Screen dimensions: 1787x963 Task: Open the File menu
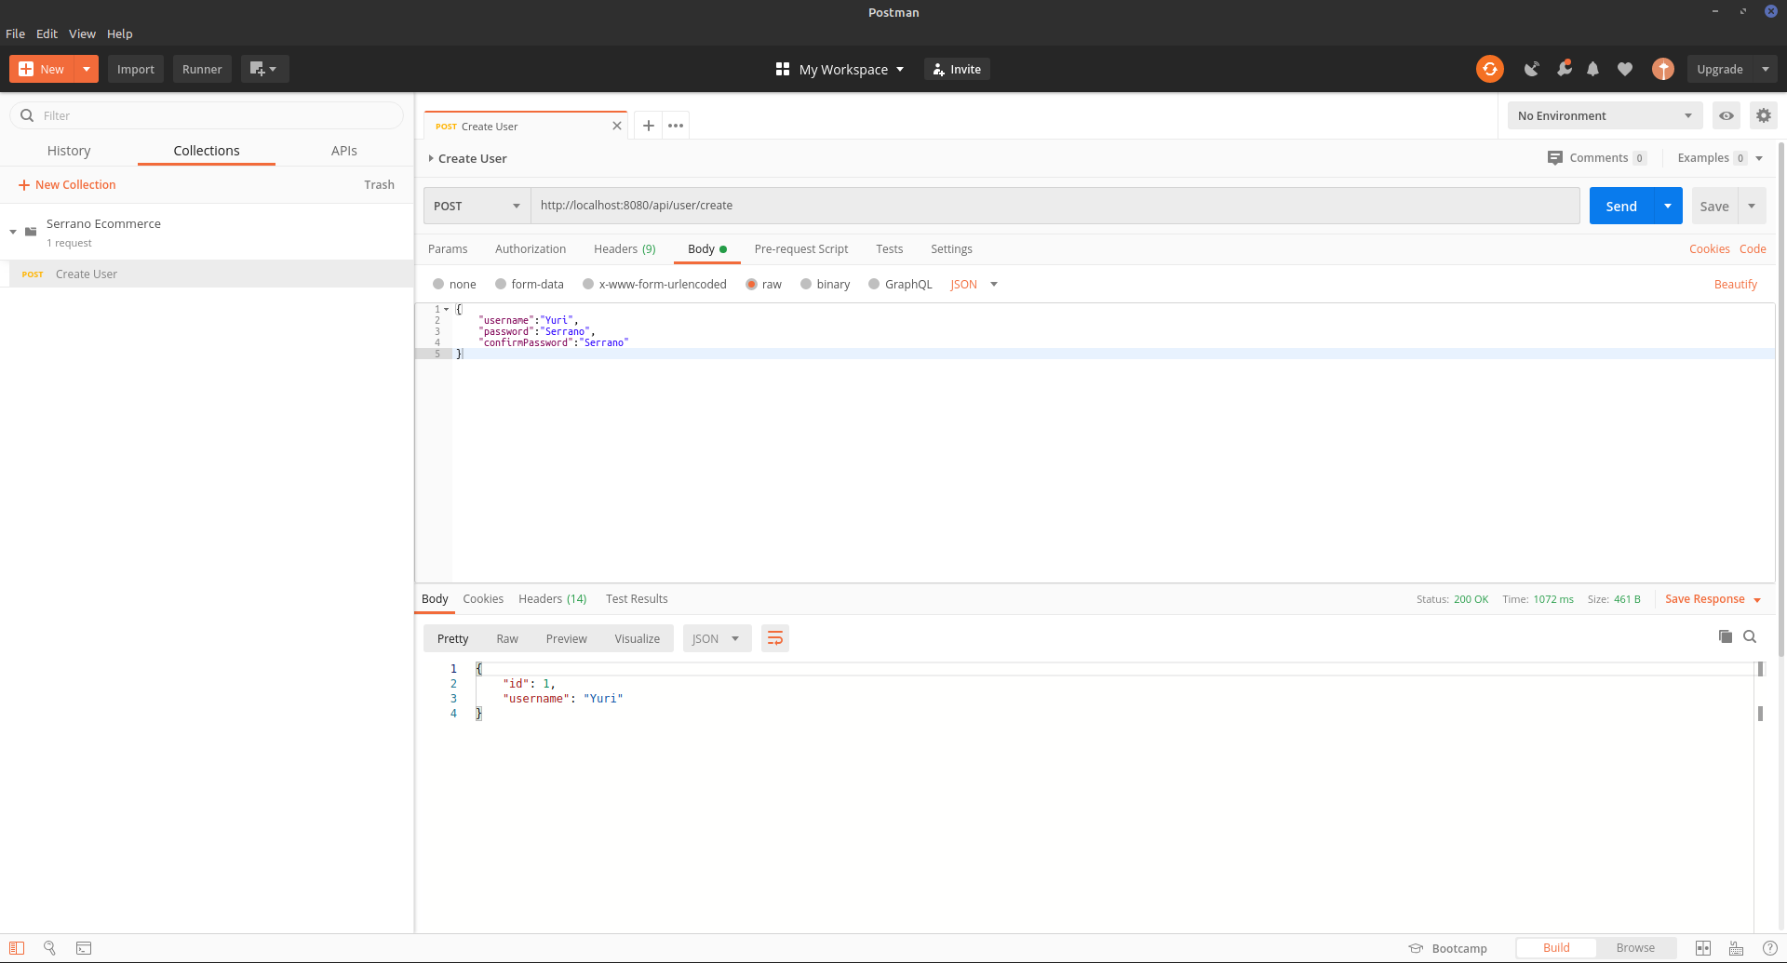click(16, 33)
